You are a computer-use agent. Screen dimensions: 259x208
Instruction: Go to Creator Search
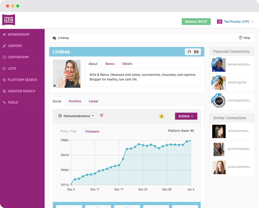22,91
